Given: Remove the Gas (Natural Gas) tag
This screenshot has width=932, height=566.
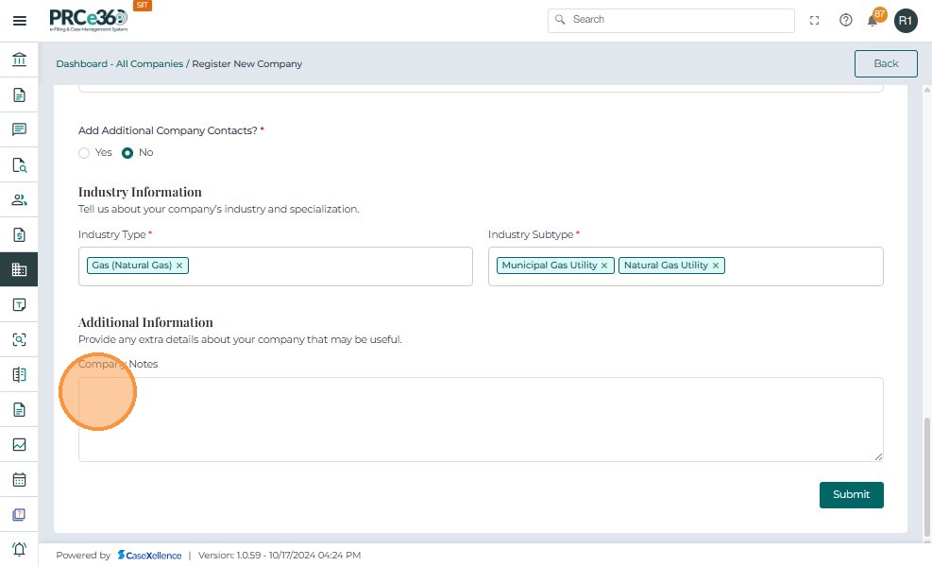Looking at the screenshot, I should tap(179, 266).
